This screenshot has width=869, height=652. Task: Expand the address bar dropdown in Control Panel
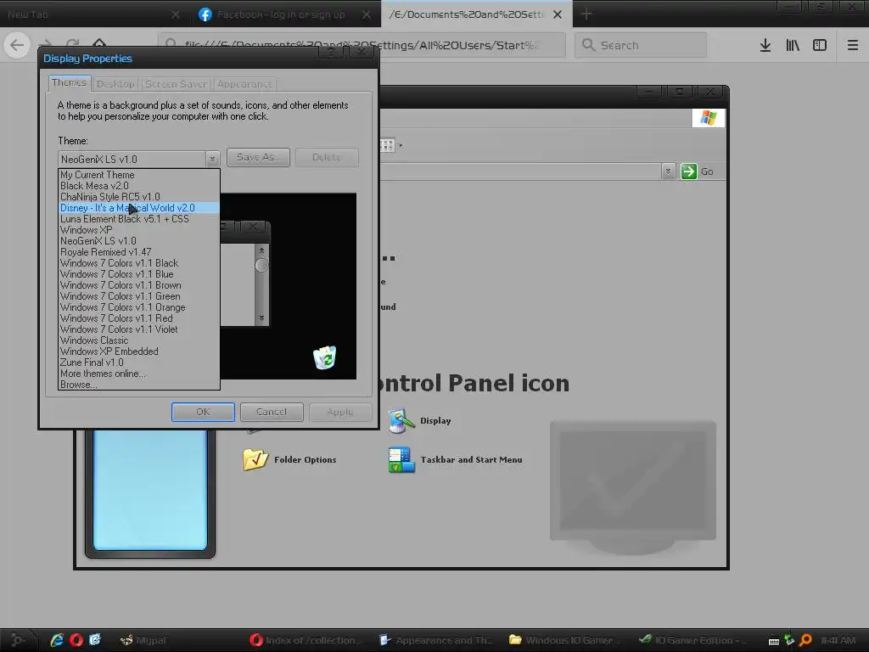pyautogui.click(x=668, y=171)
